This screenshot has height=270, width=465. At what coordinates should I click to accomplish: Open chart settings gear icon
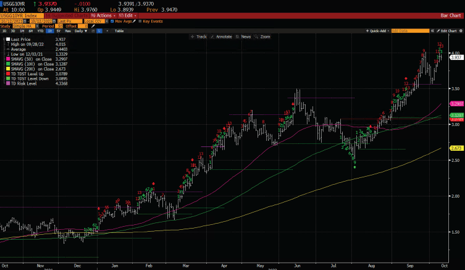460,30
